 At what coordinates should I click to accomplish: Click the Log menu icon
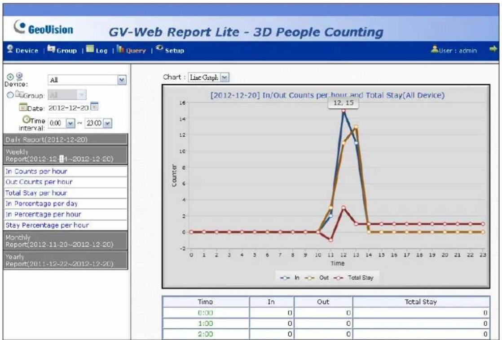point(90,49)
